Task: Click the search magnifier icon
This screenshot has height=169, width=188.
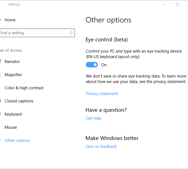Action: pyautogui.click(x=71, y=33)
